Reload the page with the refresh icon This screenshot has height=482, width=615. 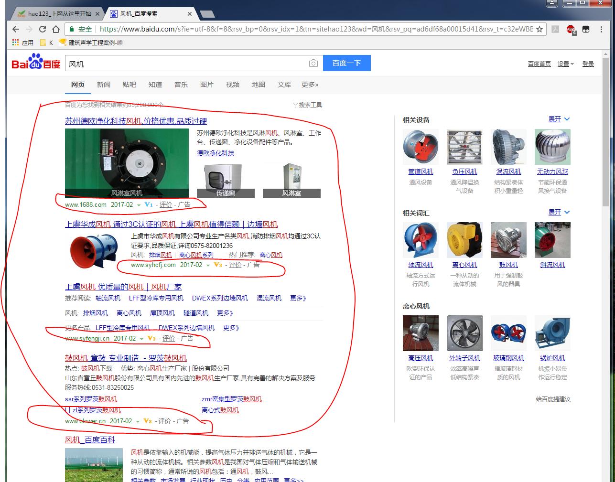tap(43, 29)
